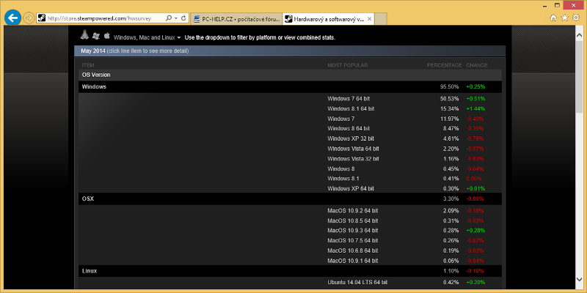
Task: Click the Apple logo platform icon
Action: click(x=106, y=35)
